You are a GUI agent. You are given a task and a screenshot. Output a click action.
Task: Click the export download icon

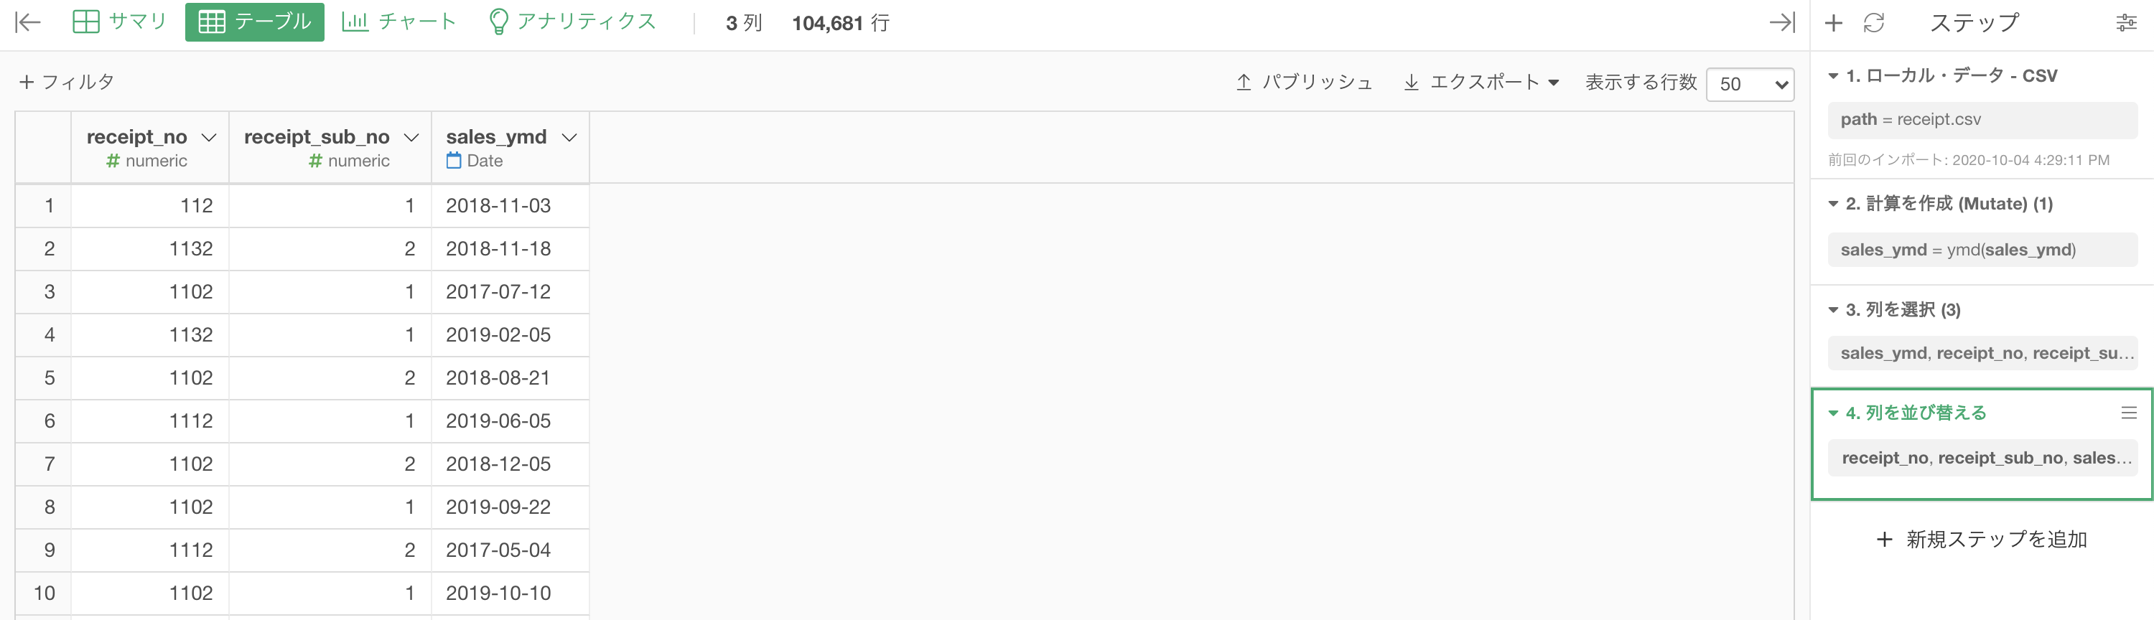[1412, 82]
